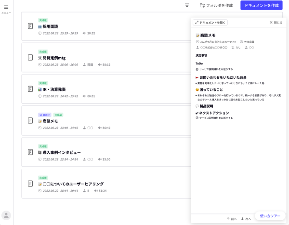Click the 完成版 status tag on 採用面談
This screenshot has width=289, height=225.
pos(43,20)
